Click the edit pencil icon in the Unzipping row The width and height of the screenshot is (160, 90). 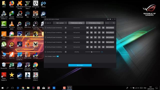coord(65,52)
